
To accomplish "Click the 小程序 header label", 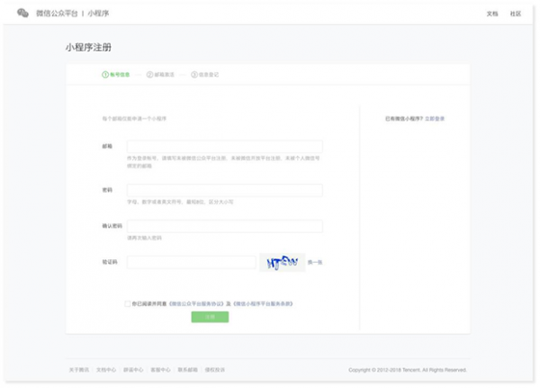I will click(98, 14).
